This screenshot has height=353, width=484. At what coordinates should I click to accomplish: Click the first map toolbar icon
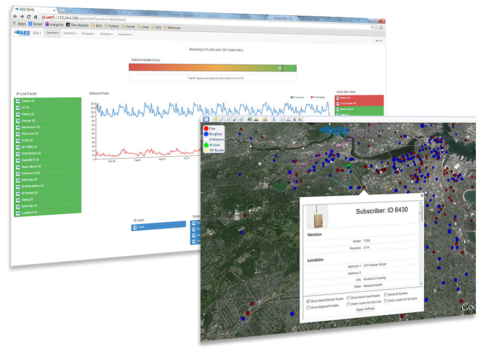click(206, 119)
